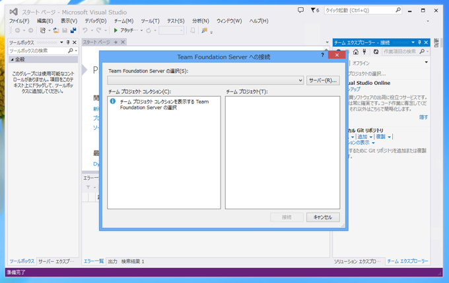The image size is (449, 283).
Task: Click the Save All toolbar icon
Action: point(73,30)
